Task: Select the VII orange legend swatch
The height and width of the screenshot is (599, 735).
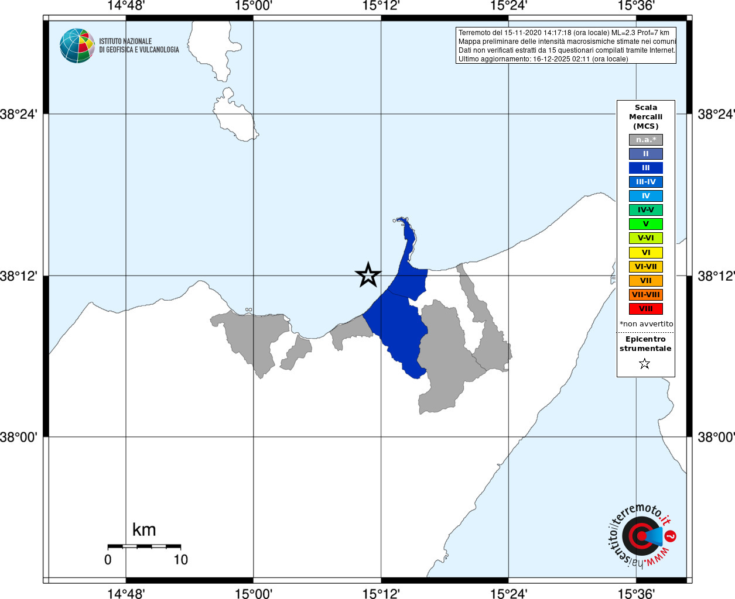Action: (x=646, y=281)
